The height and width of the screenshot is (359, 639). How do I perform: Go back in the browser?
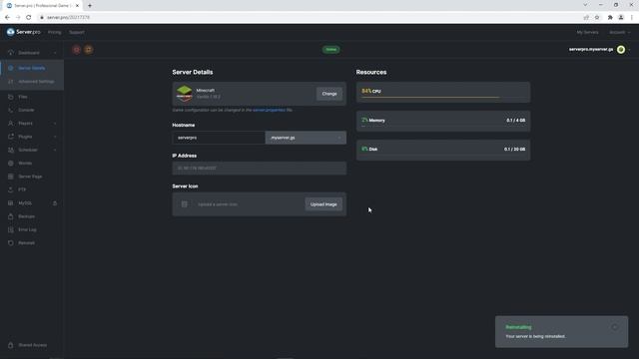[7, 18]
